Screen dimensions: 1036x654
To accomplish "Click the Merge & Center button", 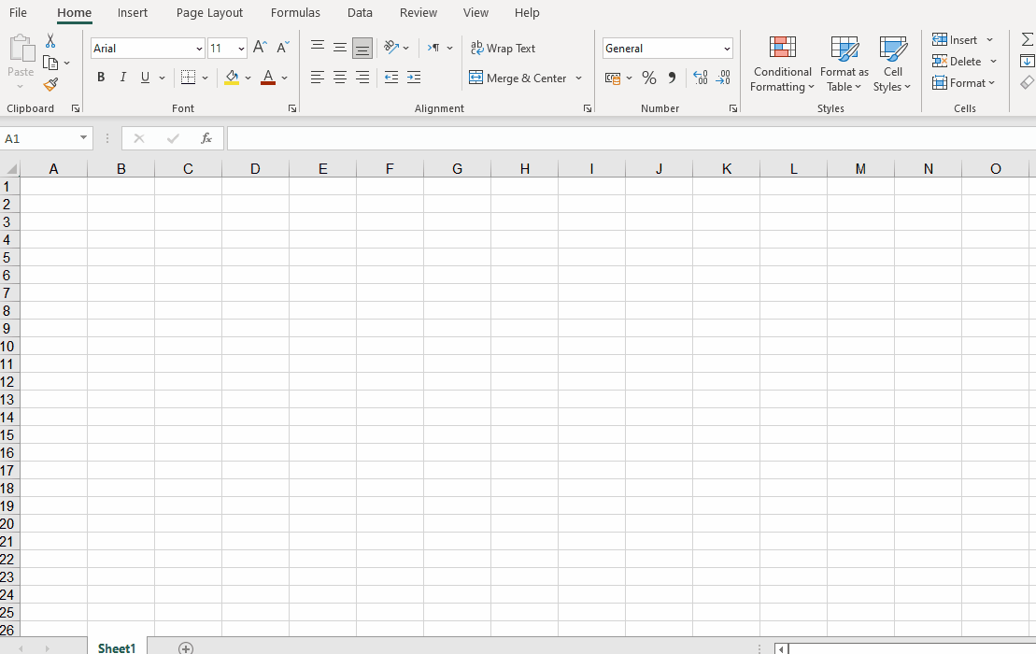I will [518, 78].
